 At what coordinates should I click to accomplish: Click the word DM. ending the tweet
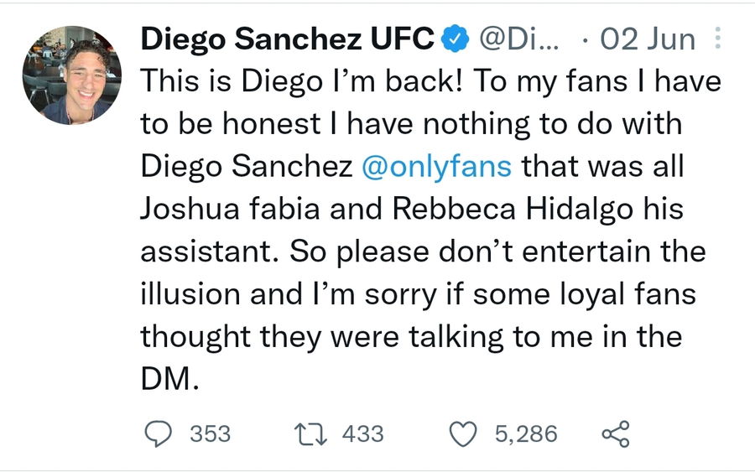(x=169, y=379)
